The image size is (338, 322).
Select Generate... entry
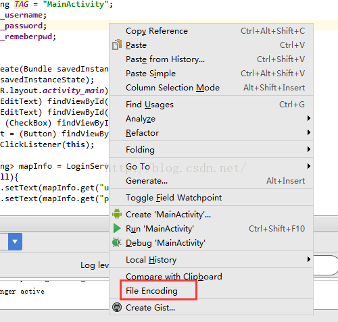coord(212,181)
